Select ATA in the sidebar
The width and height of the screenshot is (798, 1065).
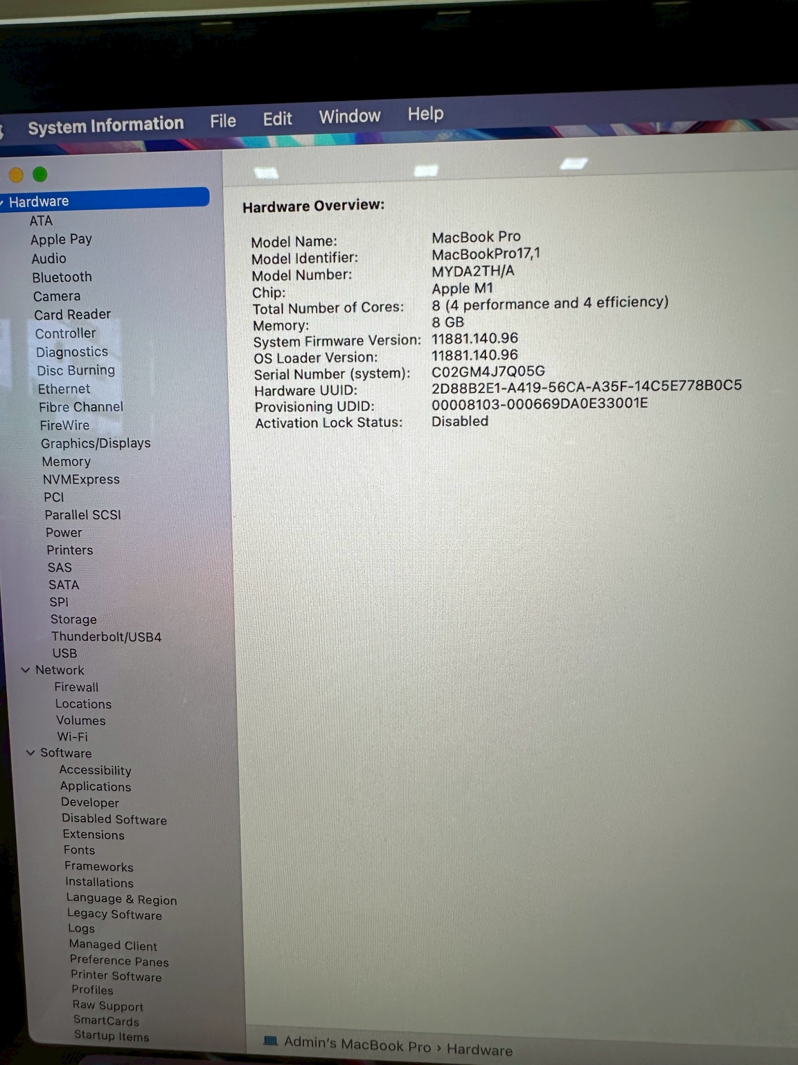pyautogui.click(x=41, y=221)
